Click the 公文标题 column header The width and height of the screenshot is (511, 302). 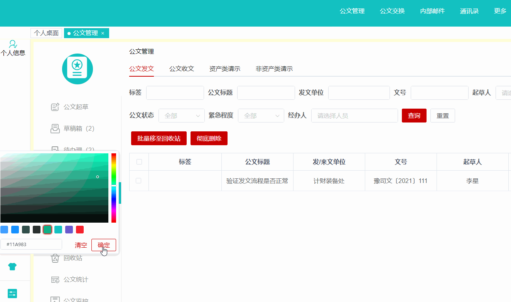pos(257,162)
